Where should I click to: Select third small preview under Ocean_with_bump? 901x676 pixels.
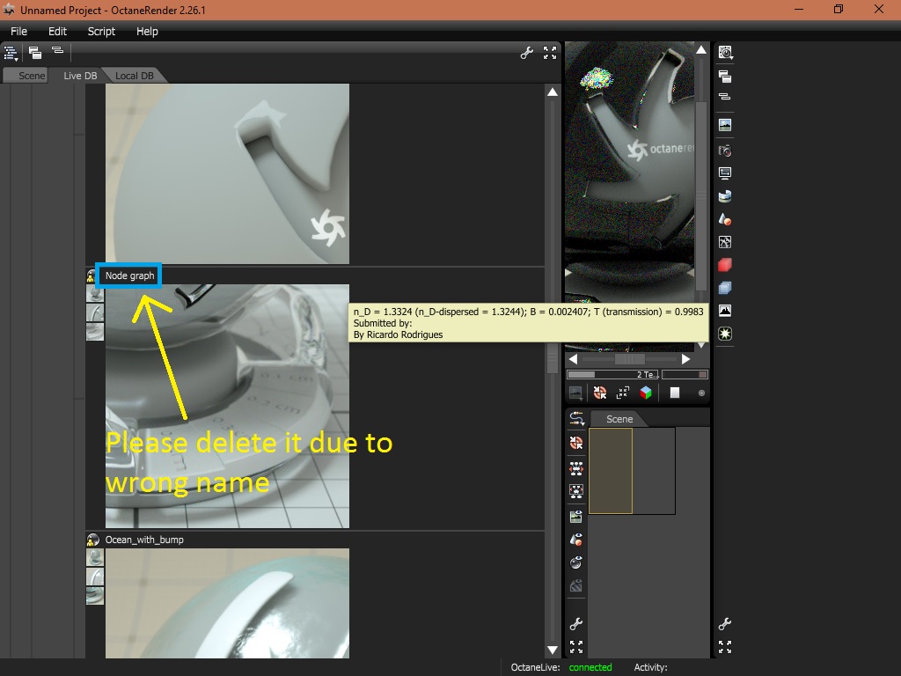[x=95, y=596]
